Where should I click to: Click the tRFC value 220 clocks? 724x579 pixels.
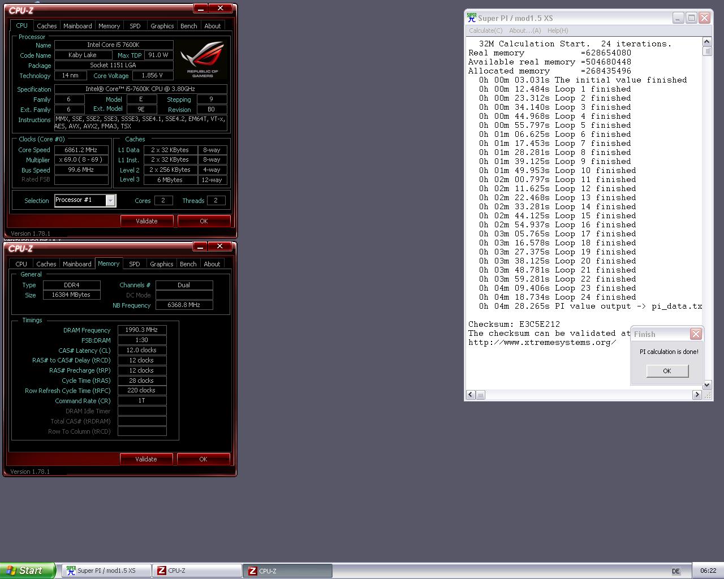point(142,390)
